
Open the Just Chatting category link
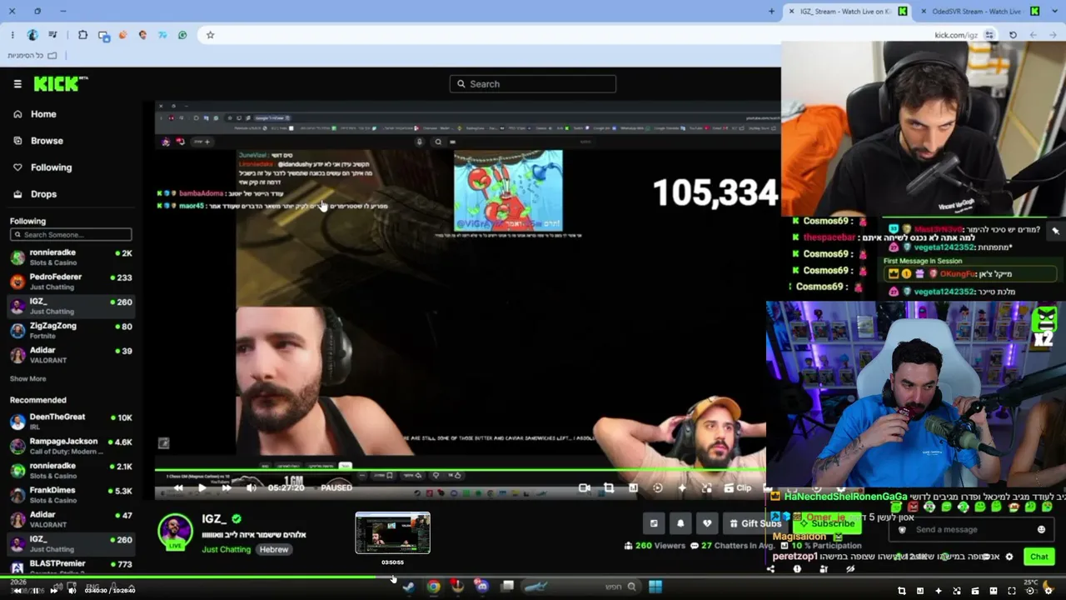[226, 550]
